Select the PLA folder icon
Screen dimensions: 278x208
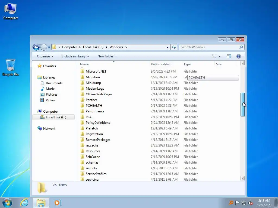(82, 117)
